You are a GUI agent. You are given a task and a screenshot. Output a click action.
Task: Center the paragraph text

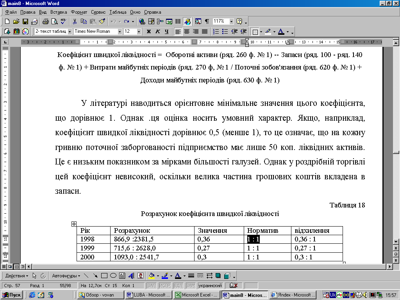(187, 31)
